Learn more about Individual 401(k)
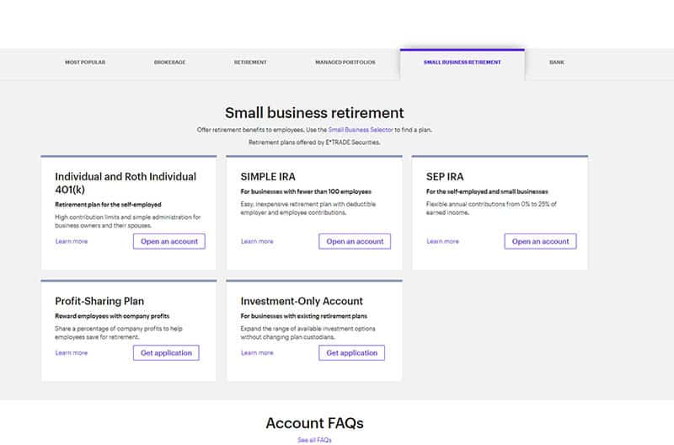The height and width of the screenshot is (445, 674). pos(72,242)
